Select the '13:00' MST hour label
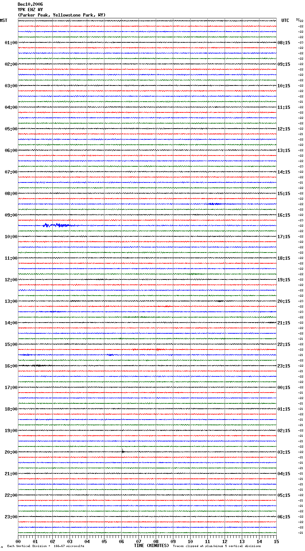Image resolution: width=305 pixels, height=551 pixels. pos(11,301)
